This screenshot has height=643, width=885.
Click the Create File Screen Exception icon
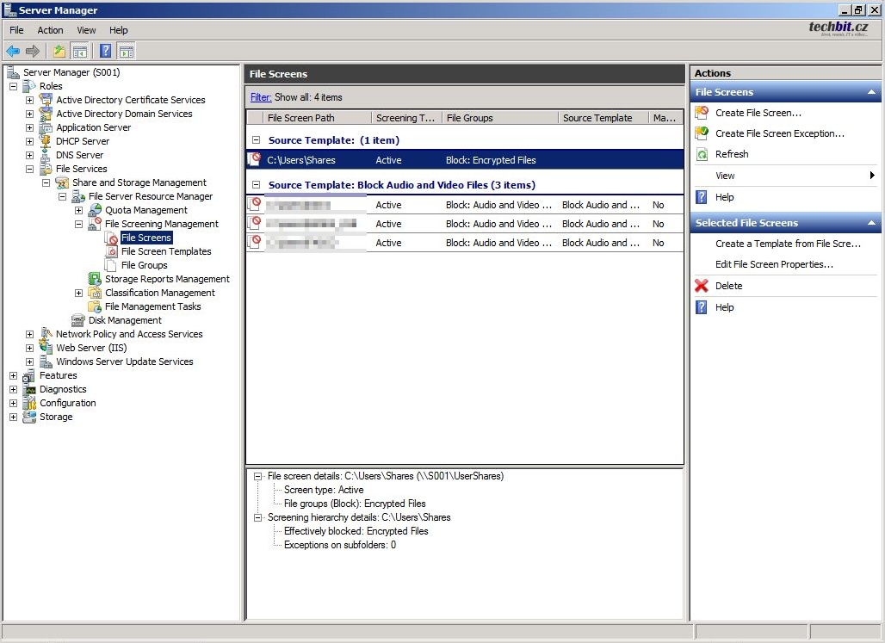pos(702,133)
